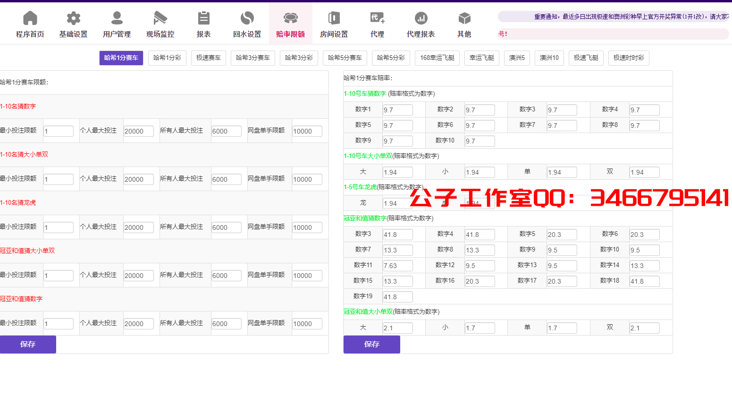
Task: Edit 冠亚和值 数字14 odds field
Action: (645, 266)
